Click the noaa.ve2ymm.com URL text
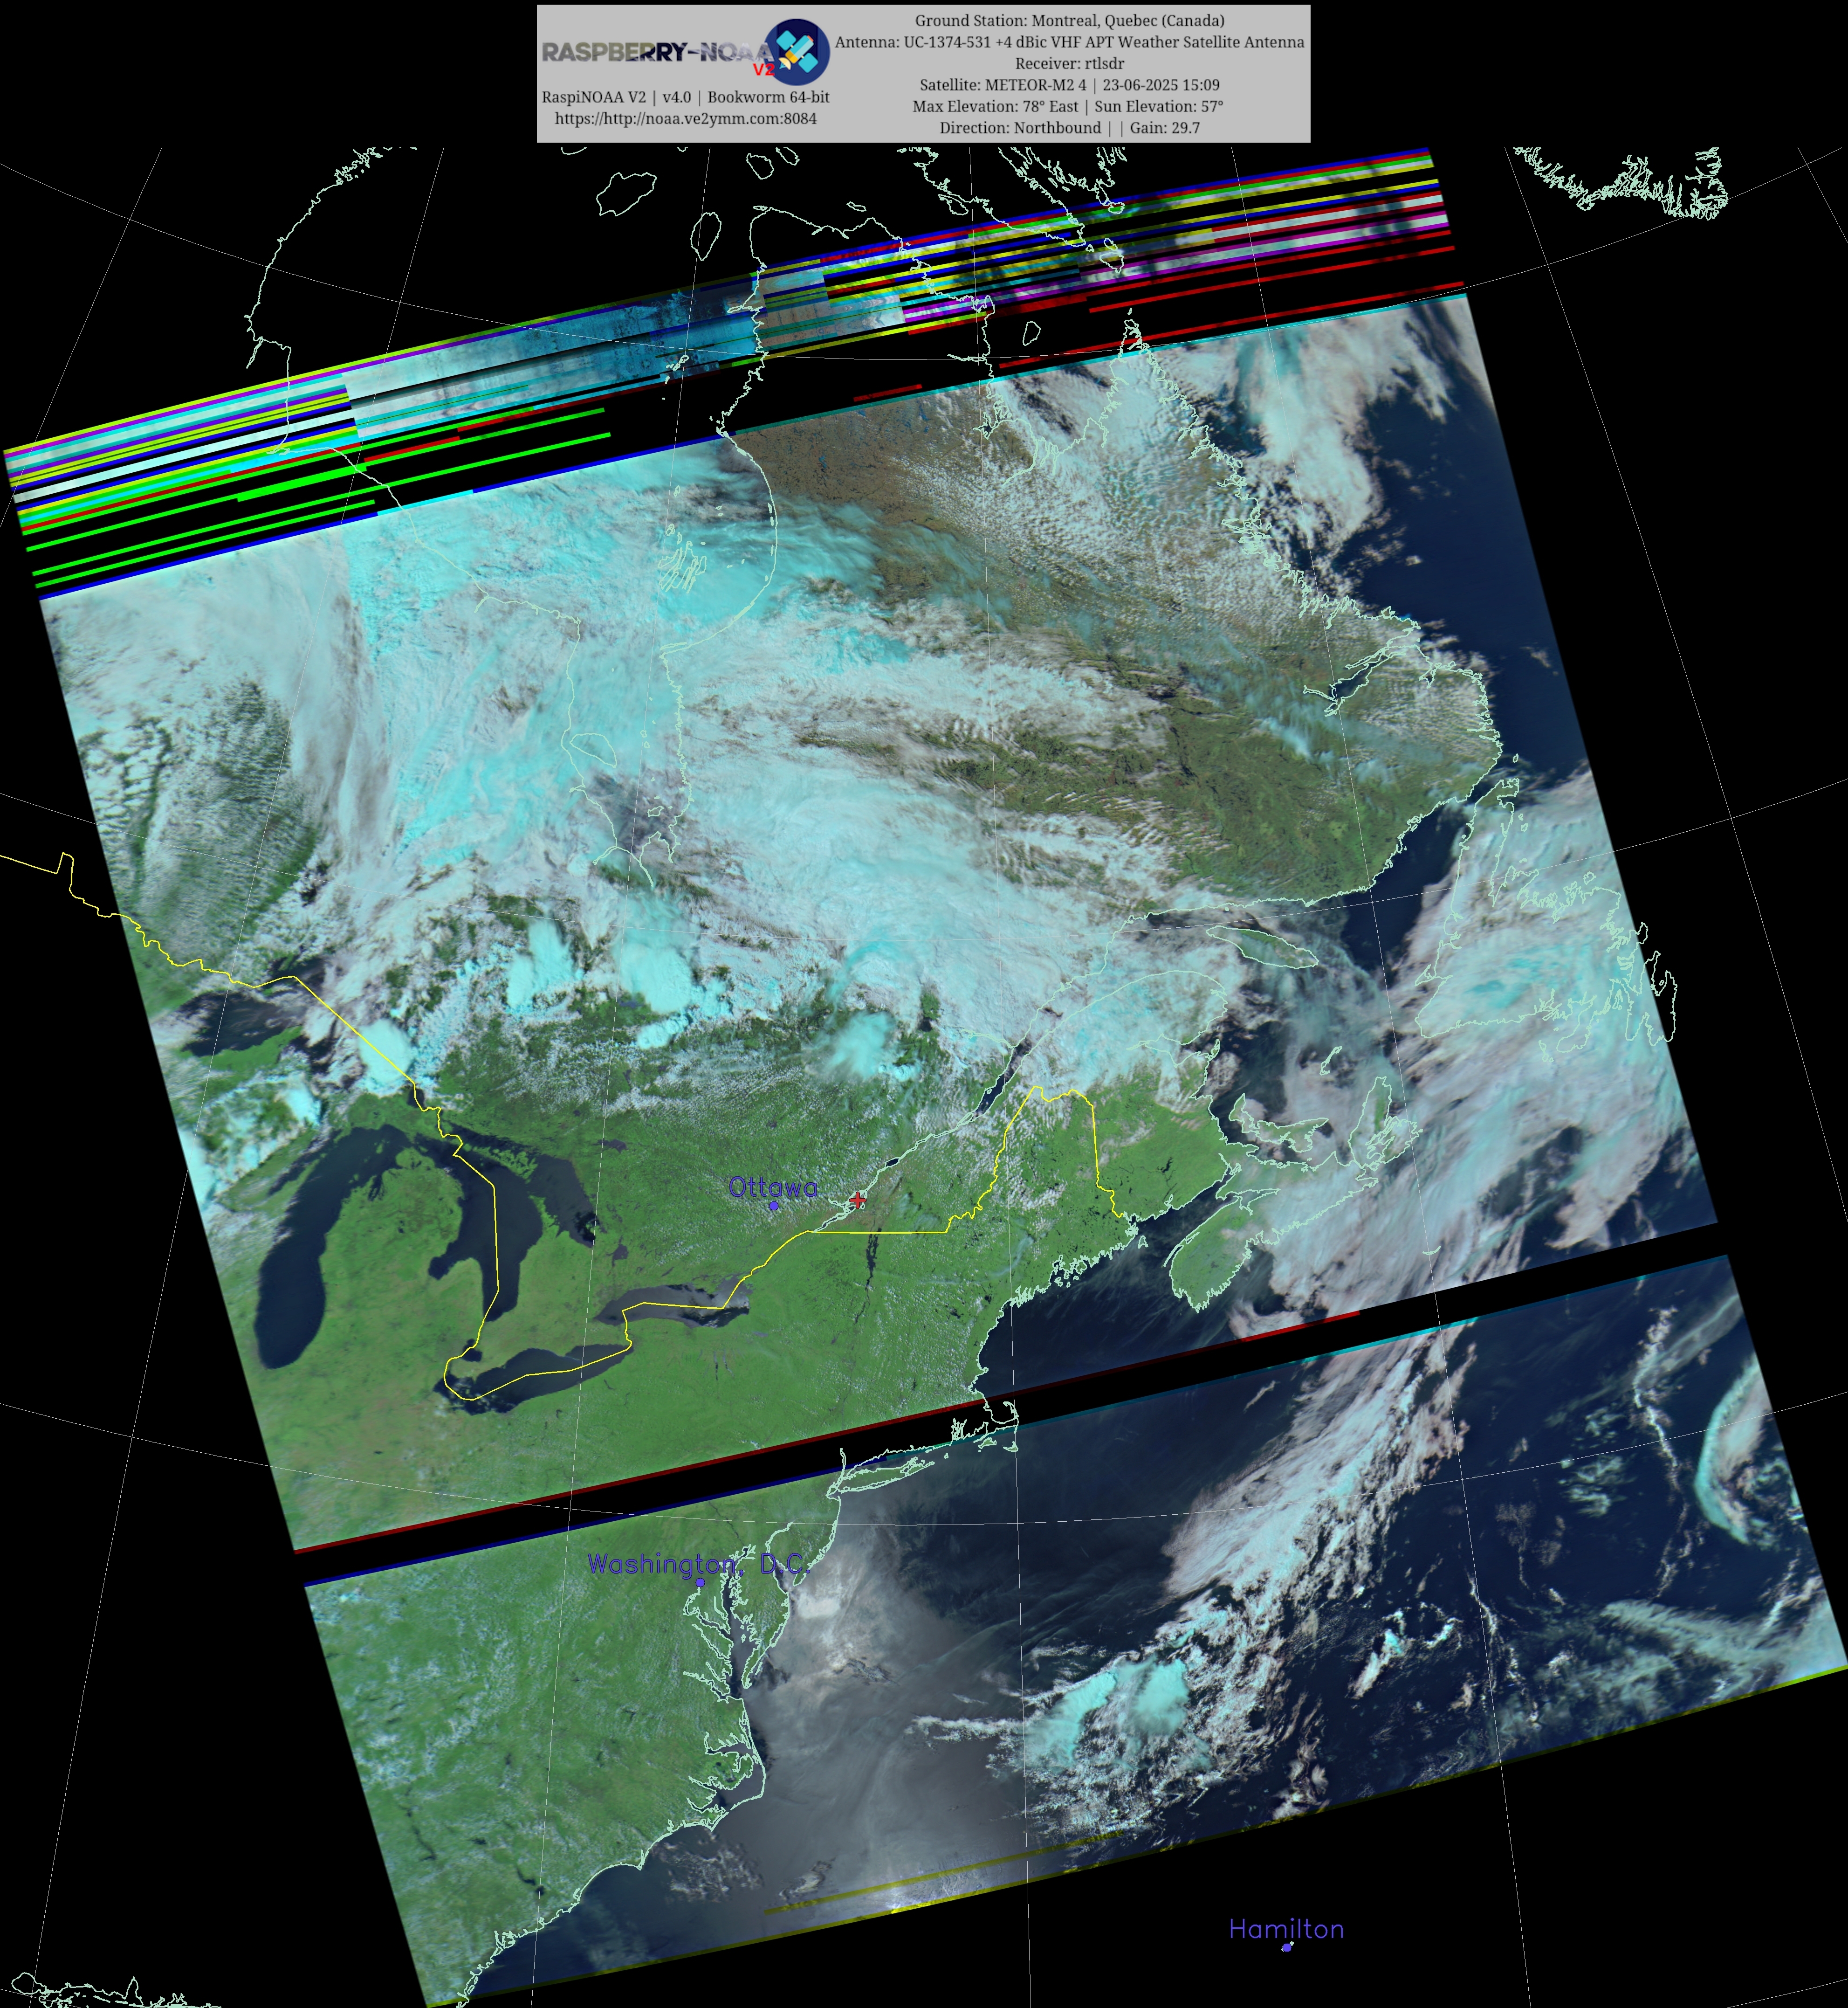This screenshot has width=1848, height=2008. 686,118
